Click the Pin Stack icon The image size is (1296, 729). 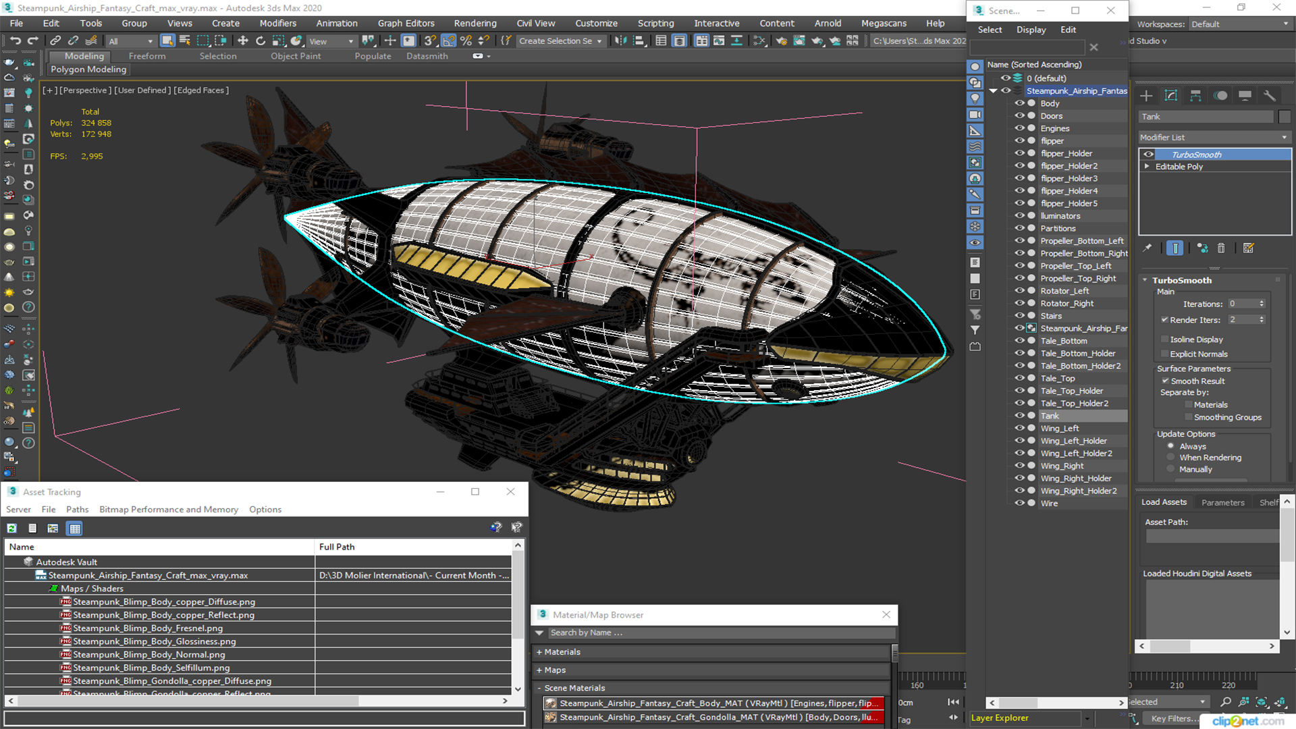tap(1147, 248)
